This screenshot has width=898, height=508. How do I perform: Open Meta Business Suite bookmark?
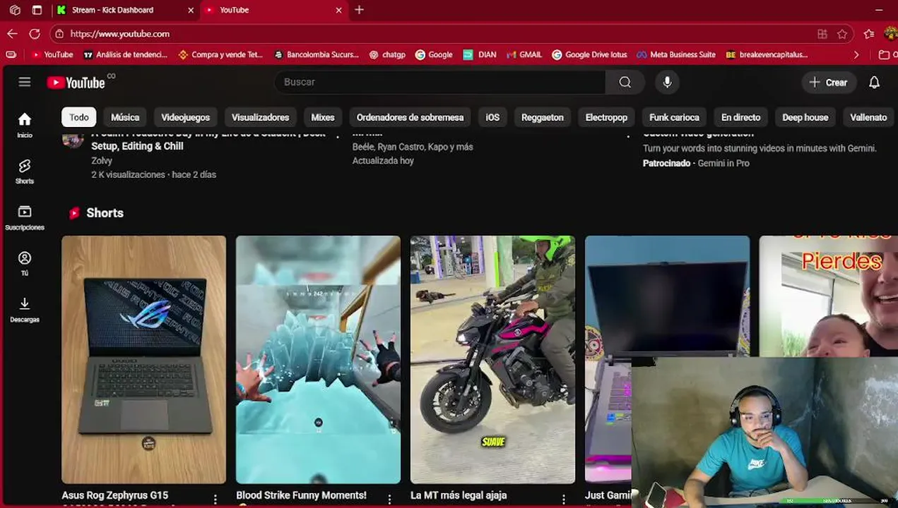coord(676,54)
